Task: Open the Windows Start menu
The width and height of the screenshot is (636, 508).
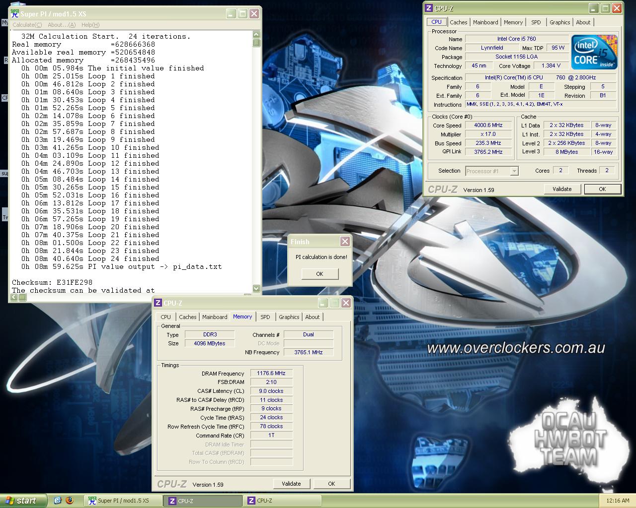Action: point(24,501)
